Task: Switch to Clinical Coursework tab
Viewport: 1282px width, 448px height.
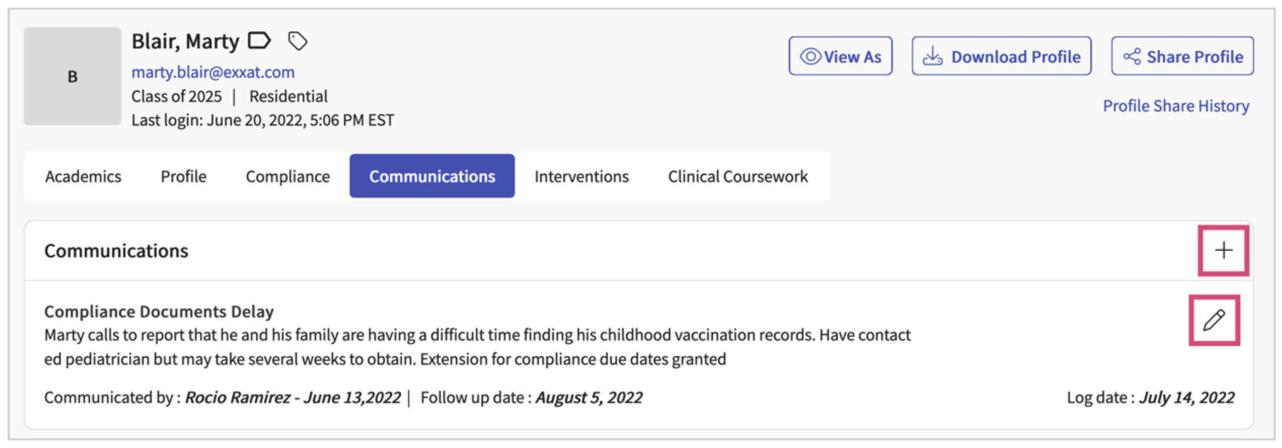Action: (x=738, y=177)
